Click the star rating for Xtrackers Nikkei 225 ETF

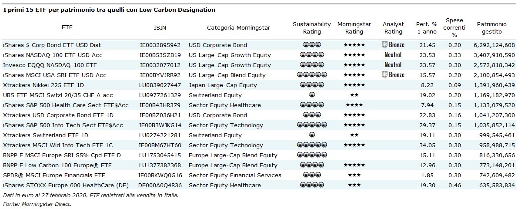click(x=354, y=85)
